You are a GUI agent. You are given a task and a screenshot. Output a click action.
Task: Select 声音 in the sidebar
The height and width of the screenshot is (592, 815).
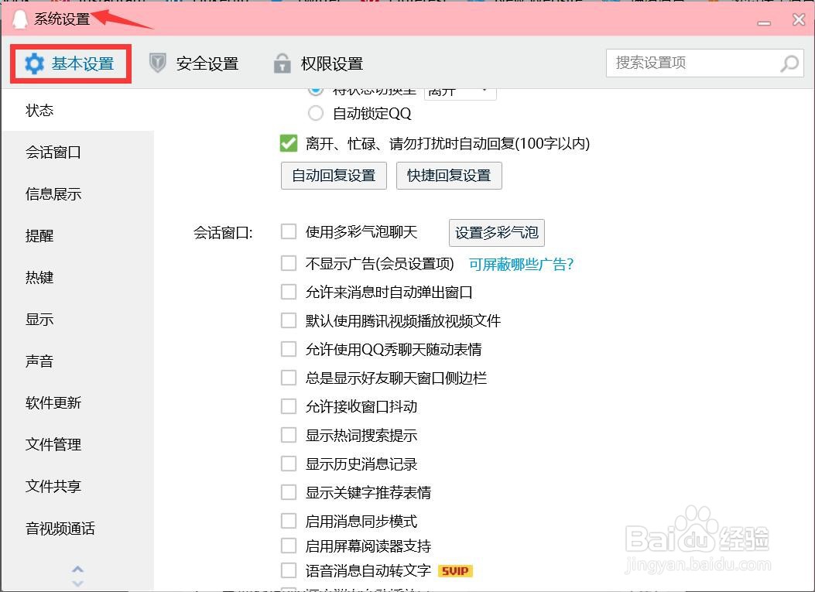click(78, 361)
